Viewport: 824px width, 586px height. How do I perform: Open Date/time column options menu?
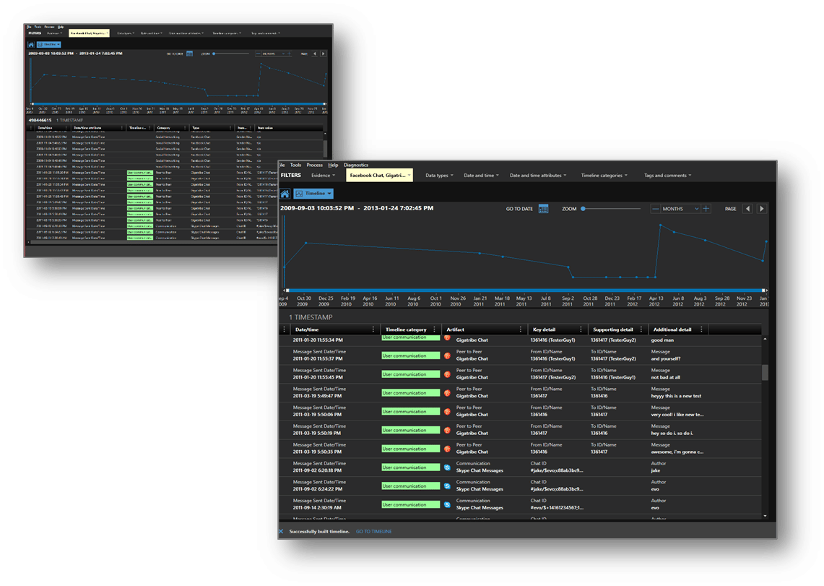373,329
